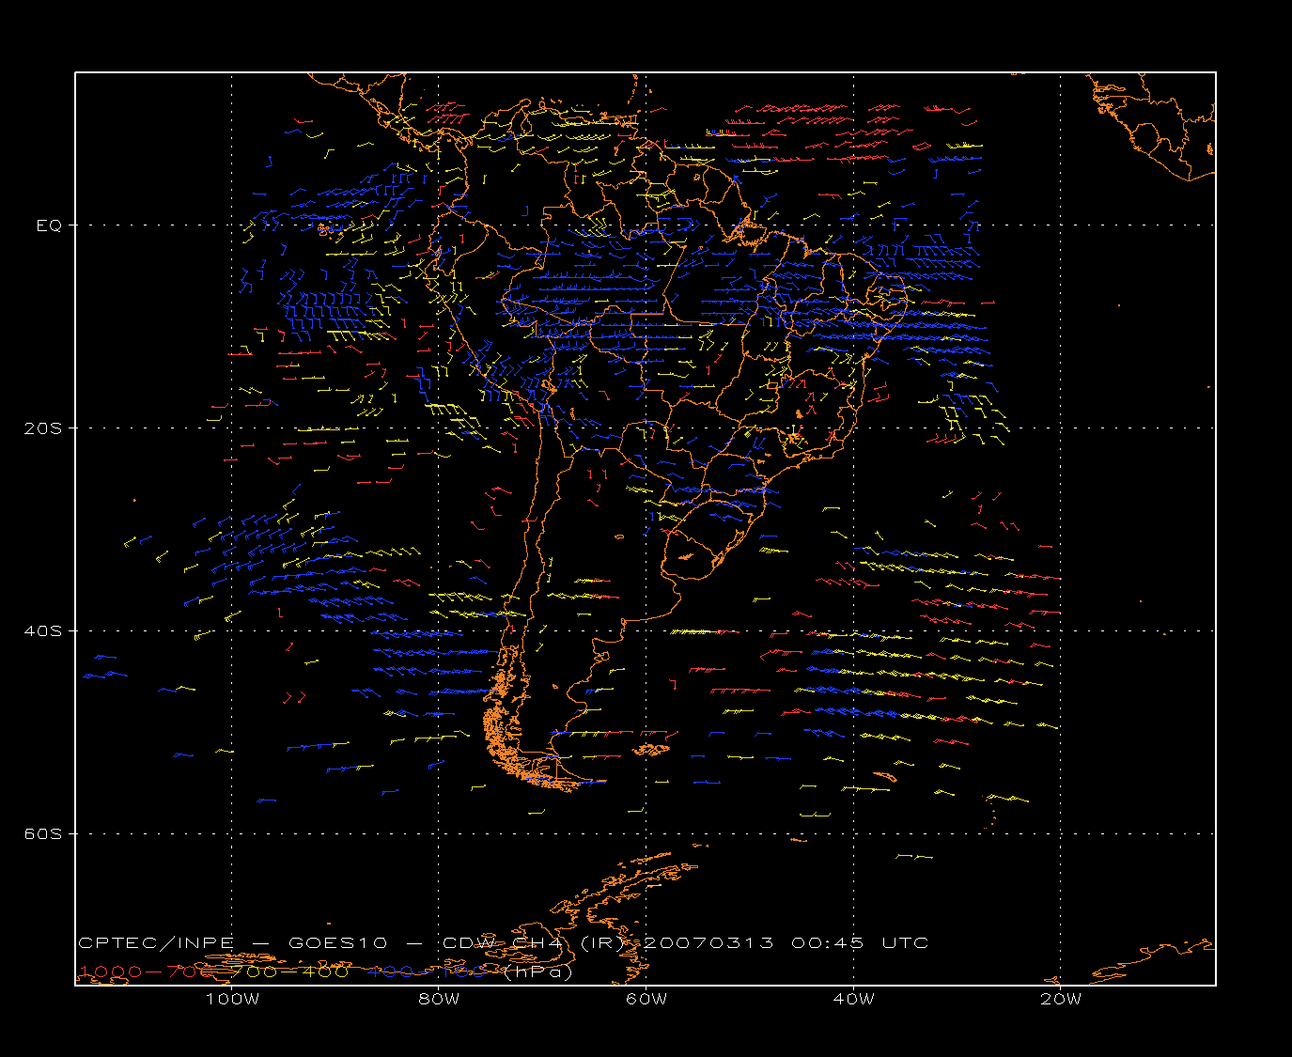The width and height of the screenshot is (1292, 1057).
Task: Click the '00:45 UTC' time text
Action: 860,942
